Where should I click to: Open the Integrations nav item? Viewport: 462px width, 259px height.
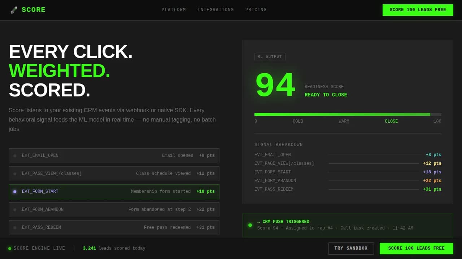[x=215, y=10]
